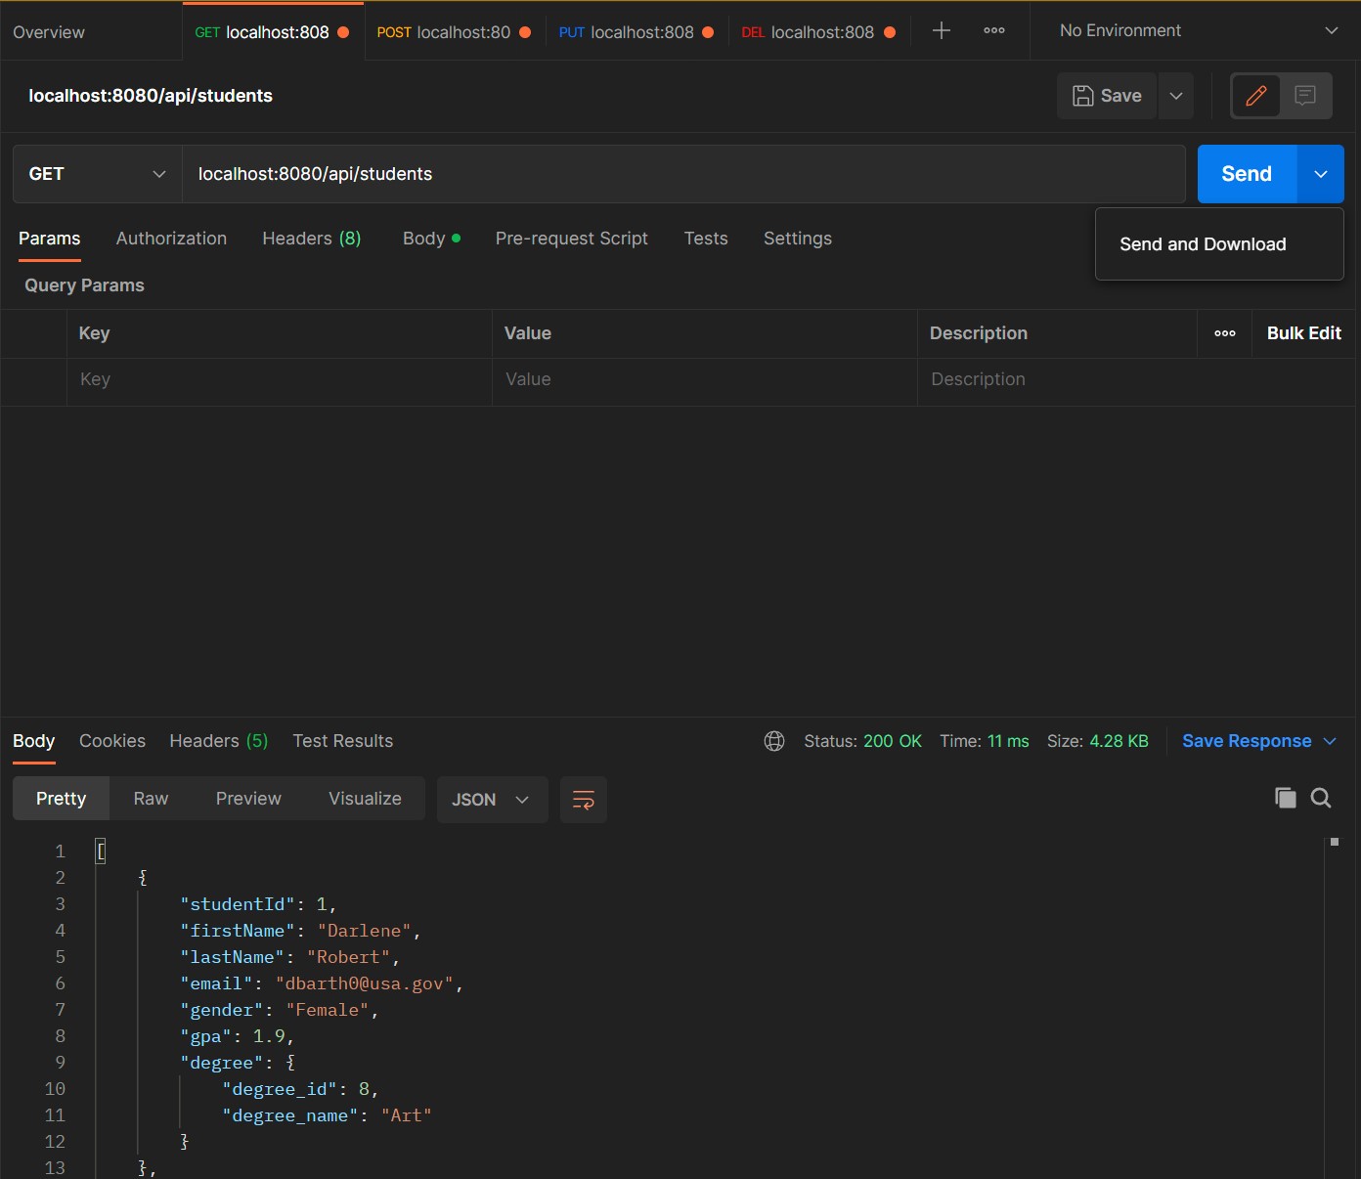Select the GET localhost:808 request tab
This screenshot has height=1179, width=1361.
(x=272, y=32)
